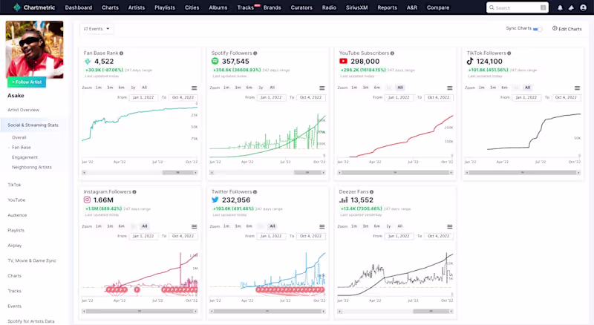Open To date picker on TikTok Followers
Viewport: 594px width, 325px height.
click(566, 97)
